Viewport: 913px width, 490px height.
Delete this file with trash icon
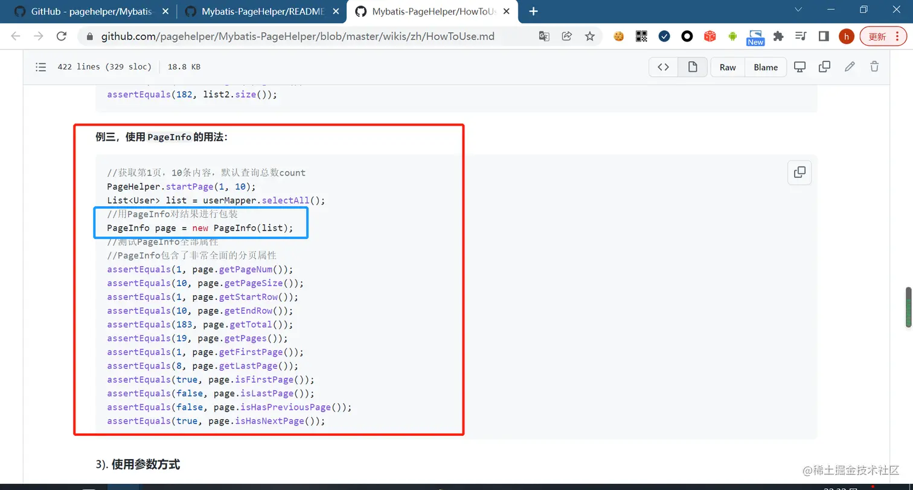coord(874,67)
